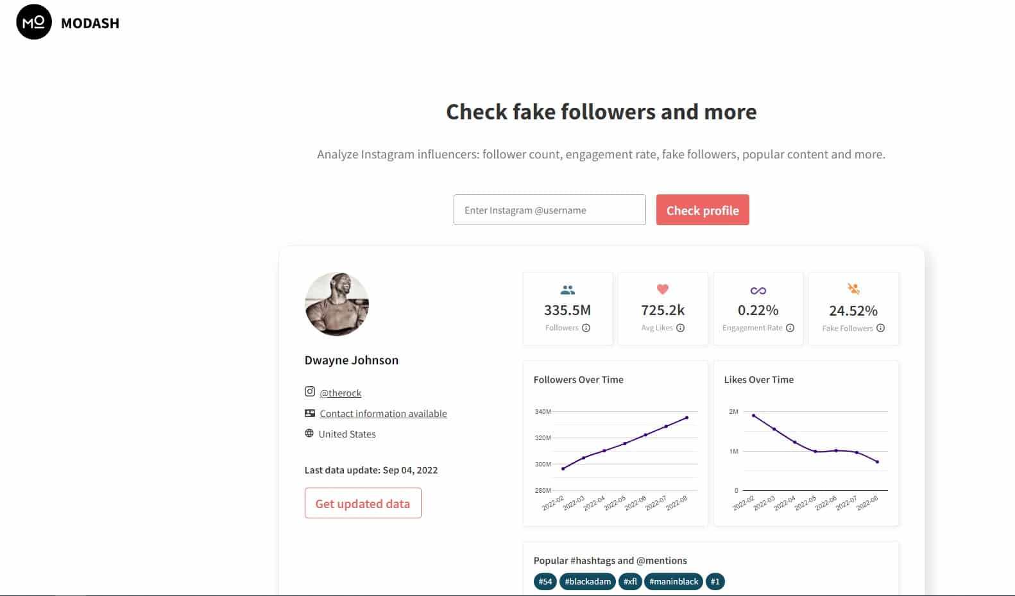The width and height of the screenshot is (1015, 596).
Task: Click the Get updated data button
Action: point(362,503)
